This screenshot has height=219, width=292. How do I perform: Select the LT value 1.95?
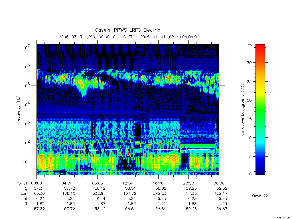(223, 204)
